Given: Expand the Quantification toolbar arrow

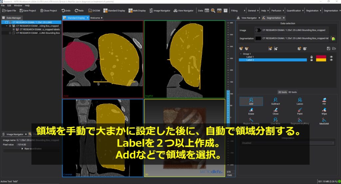Looking at the screenshot, I should click(303, 10).
